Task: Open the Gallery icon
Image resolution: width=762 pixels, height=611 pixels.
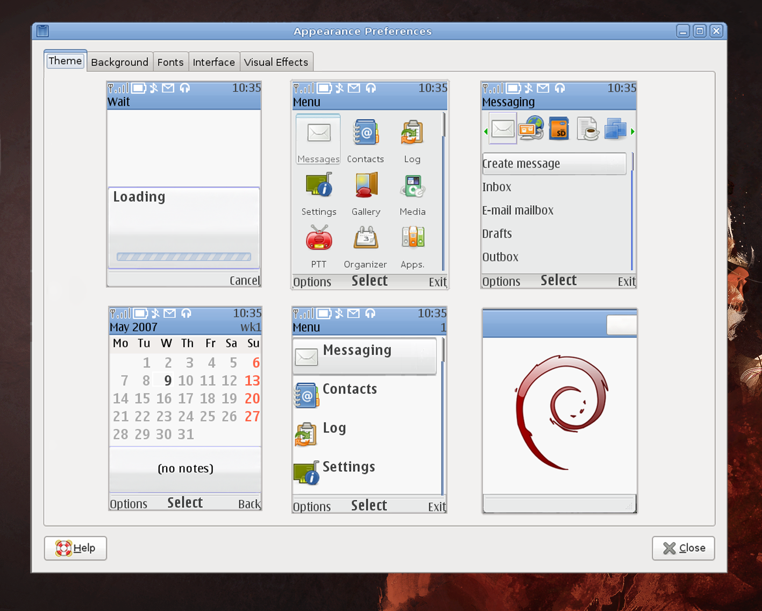Action: point(366,185)
